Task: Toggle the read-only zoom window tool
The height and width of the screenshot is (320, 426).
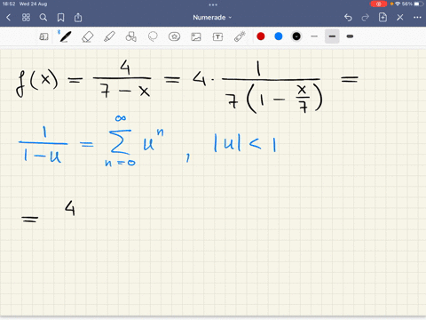Action: 43,36
